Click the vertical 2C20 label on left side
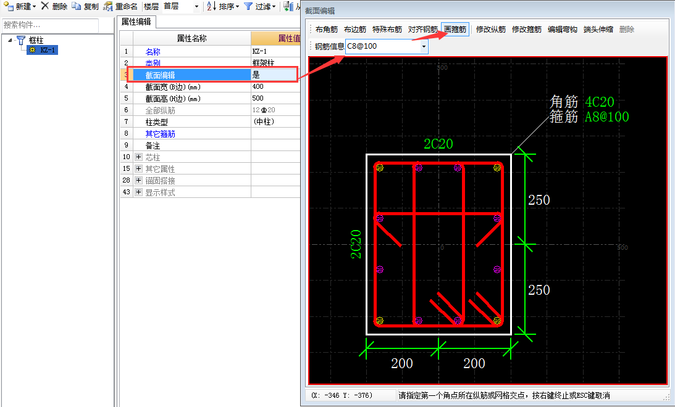 (356, 245)
